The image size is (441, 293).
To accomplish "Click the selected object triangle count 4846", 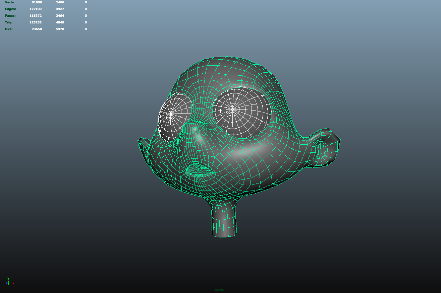I will (60, 22).
